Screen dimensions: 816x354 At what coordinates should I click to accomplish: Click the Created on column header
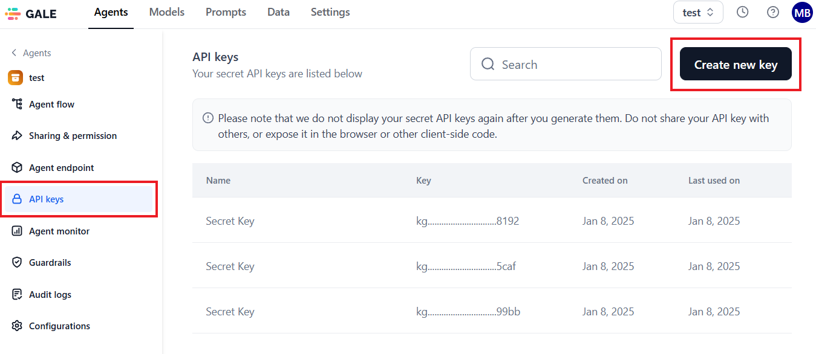click(605, 180)
